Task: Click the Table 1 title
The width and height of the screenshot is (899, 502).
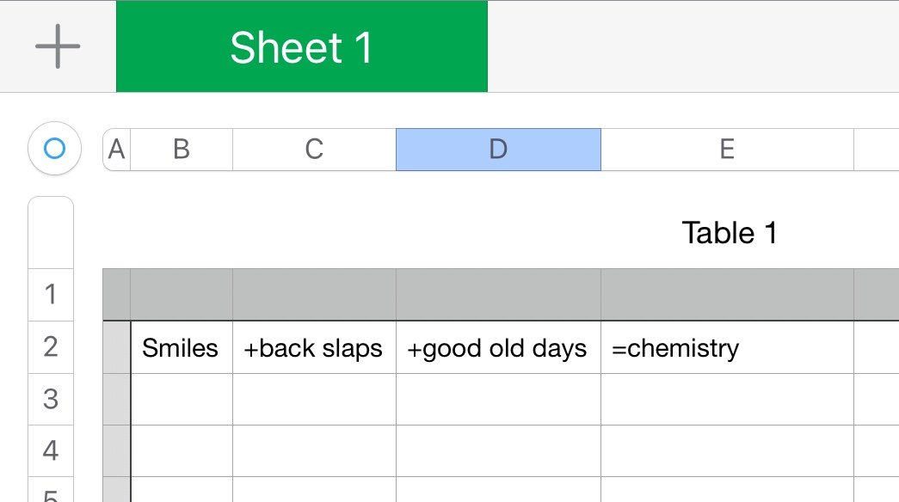Action: tap(730, 232)
